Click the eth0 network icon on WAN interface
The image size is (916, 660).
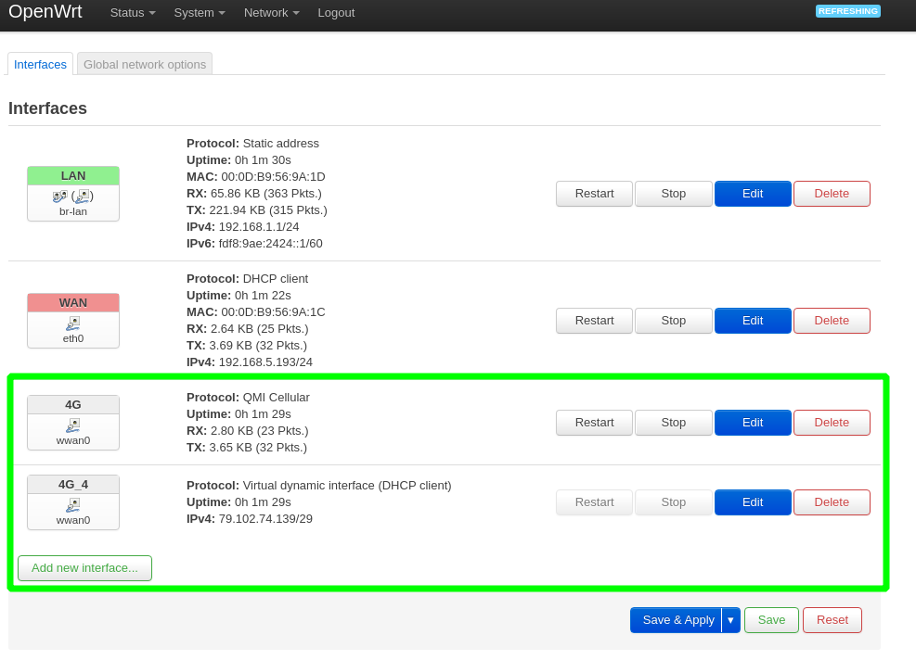[x=72, y=324]
